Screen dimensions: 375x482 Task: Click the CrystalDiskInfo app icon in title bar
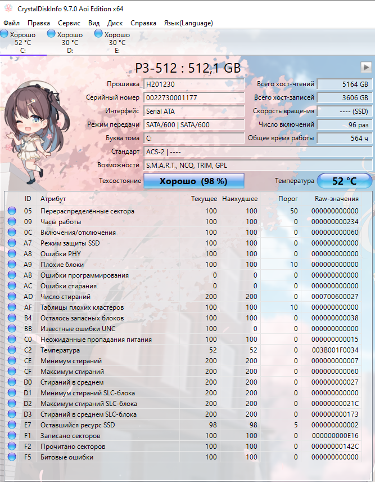coord(8,8)
